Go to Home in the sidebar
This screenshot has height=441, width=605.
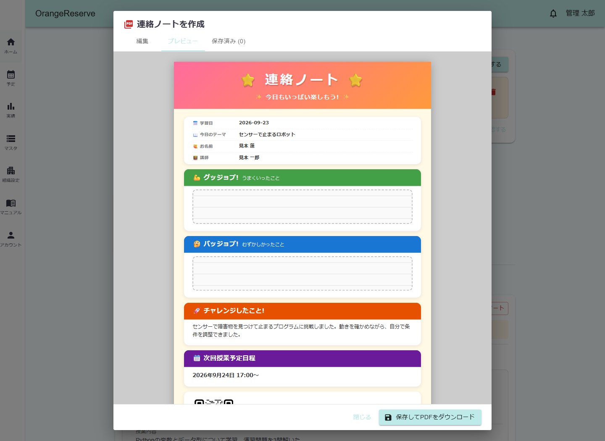(11, 45)
